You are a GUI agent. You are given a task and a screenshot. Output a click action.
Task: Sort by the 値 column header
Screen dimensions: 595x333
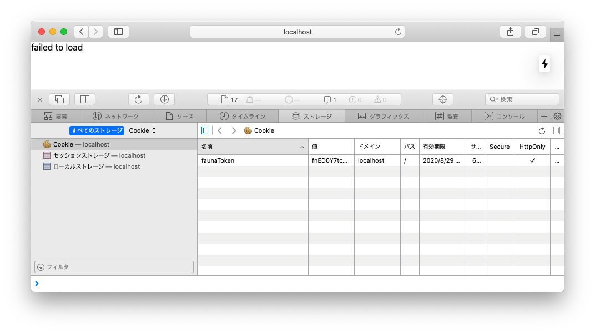point(331,147)
